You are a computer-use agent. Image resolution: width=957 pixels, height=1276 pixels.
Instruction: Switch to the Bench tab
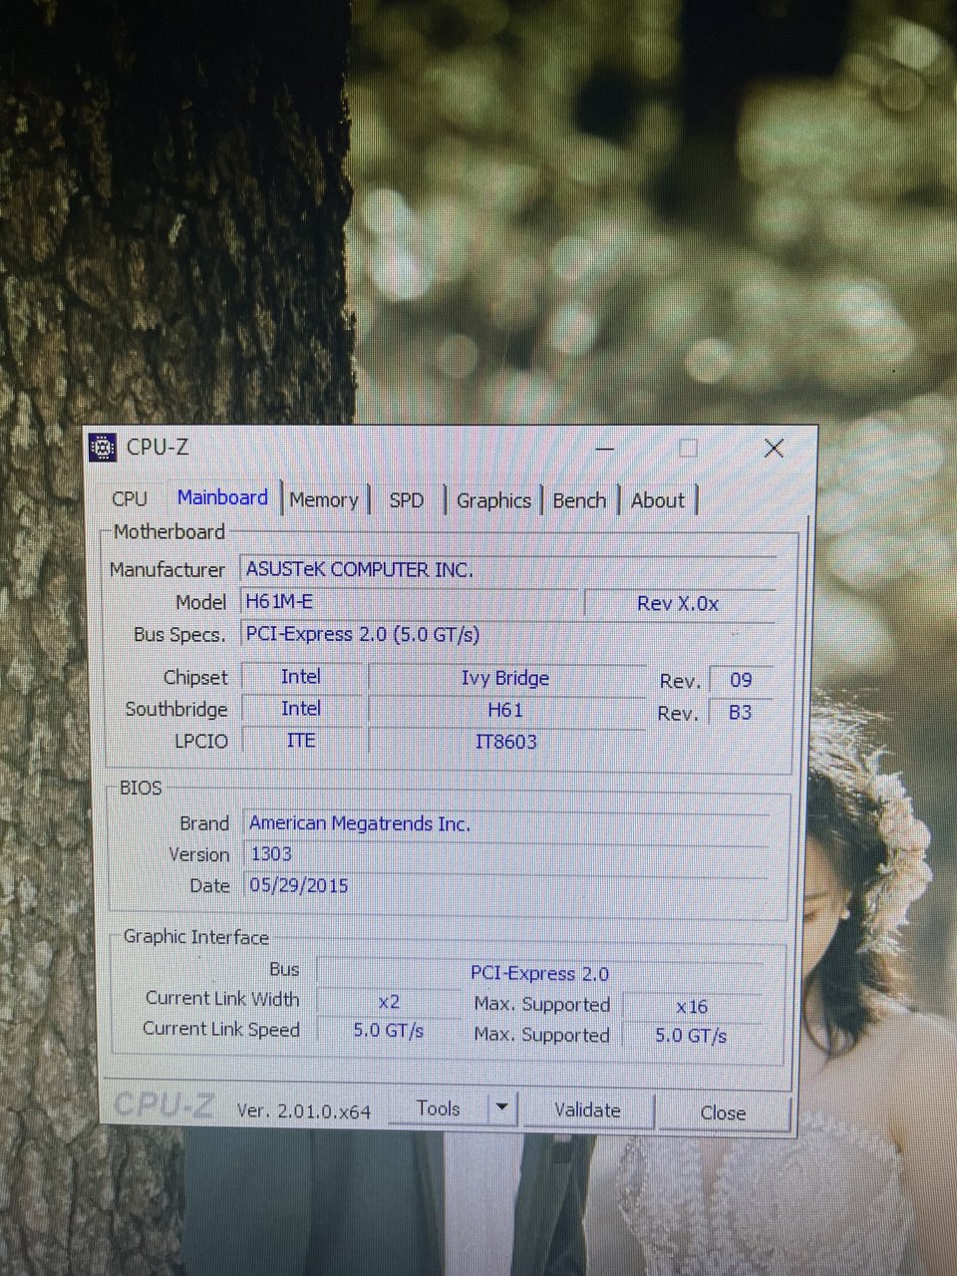(579, 500)
